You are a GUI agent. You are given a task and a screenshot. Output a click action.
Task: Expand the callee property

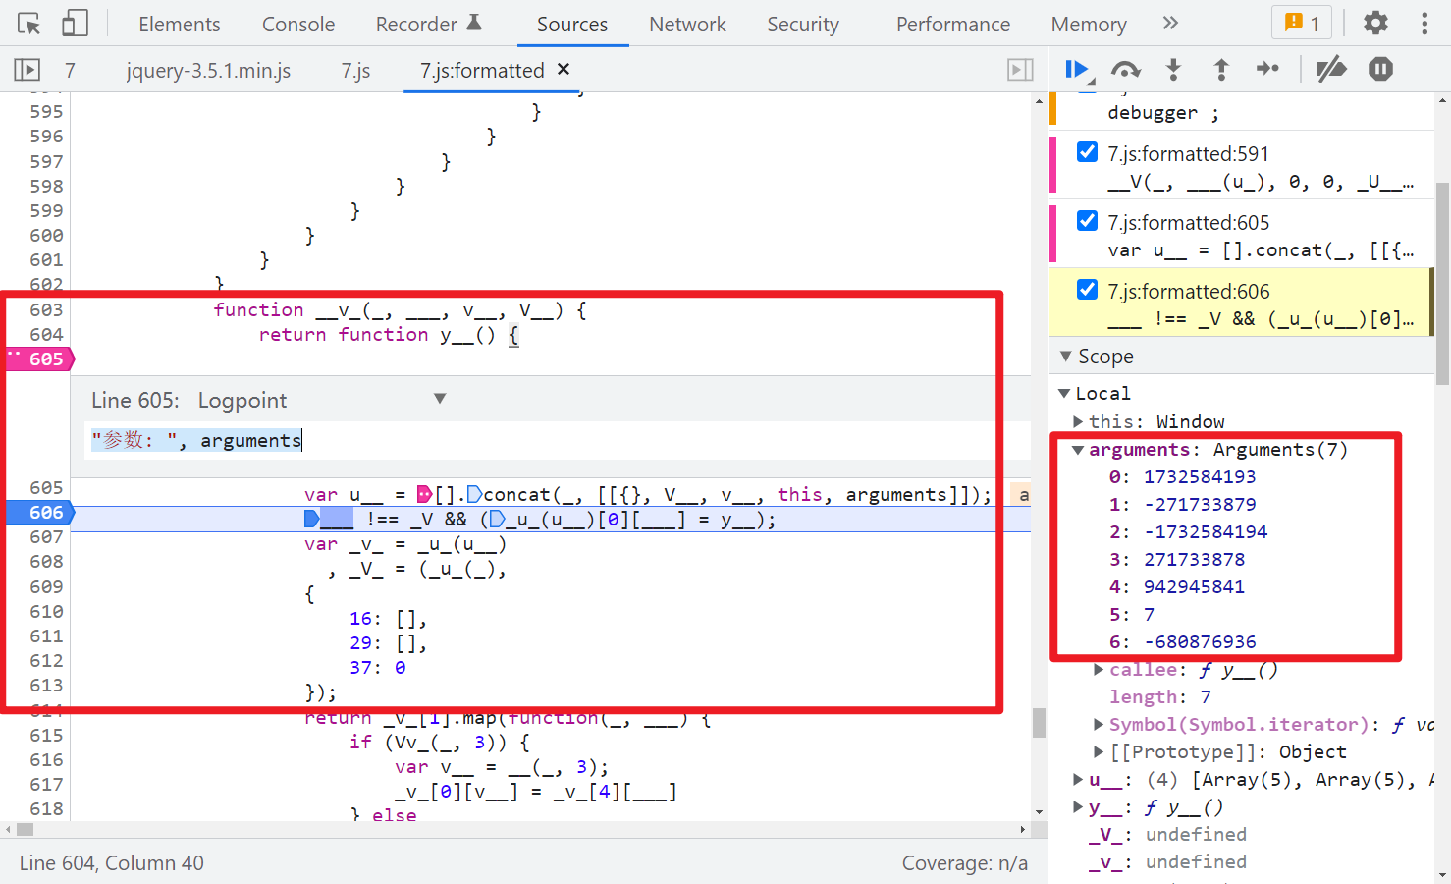click(x=1100, y=670)
